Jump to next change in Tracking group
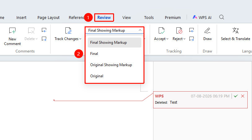 coord(192,39)
